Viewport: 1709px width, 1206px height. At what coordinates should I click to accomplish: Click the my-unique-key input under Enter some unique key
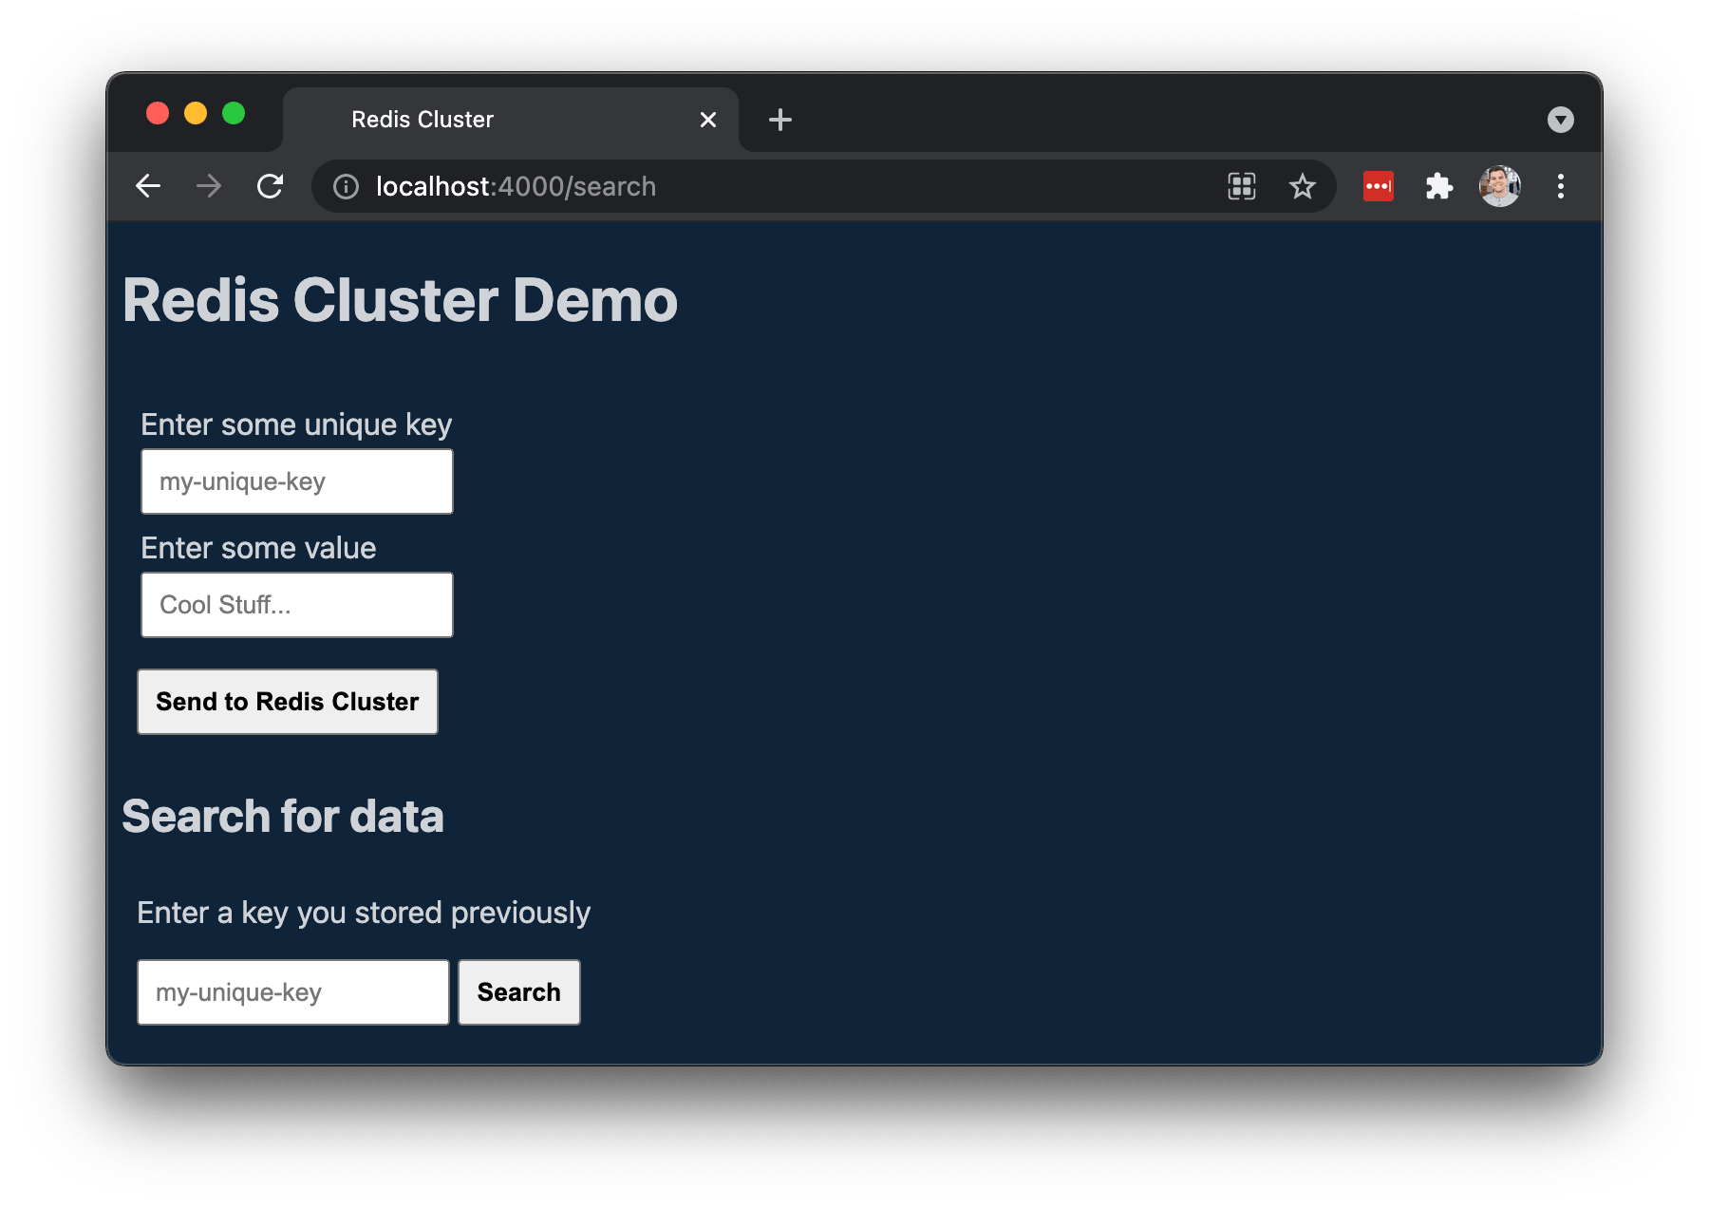pos(296,481)
